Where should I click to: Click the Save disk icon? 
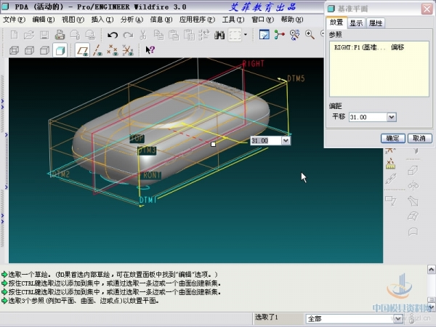[44, 34]
